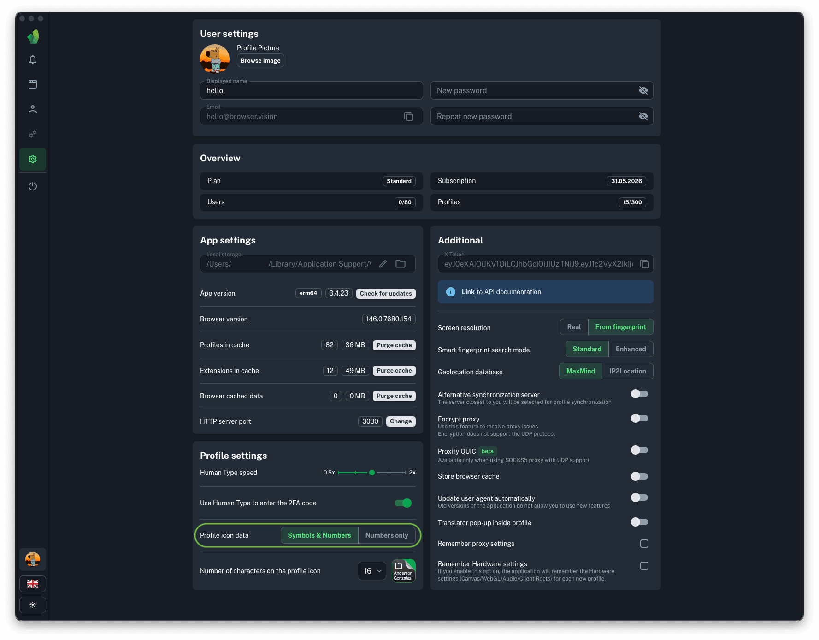Viewport: 819px width, 640px height.
Task: Open the Link to API documentation
Action: point(468,292)
